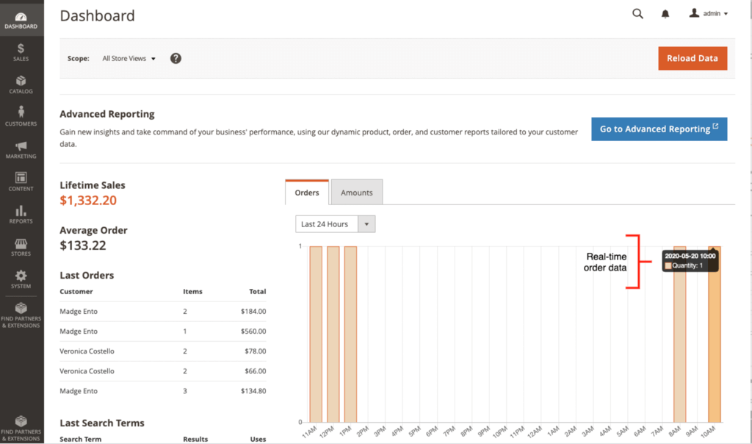752x444 pixels.
Task: Expand All Store Views scope dropdown
Action: pos(129,59)
